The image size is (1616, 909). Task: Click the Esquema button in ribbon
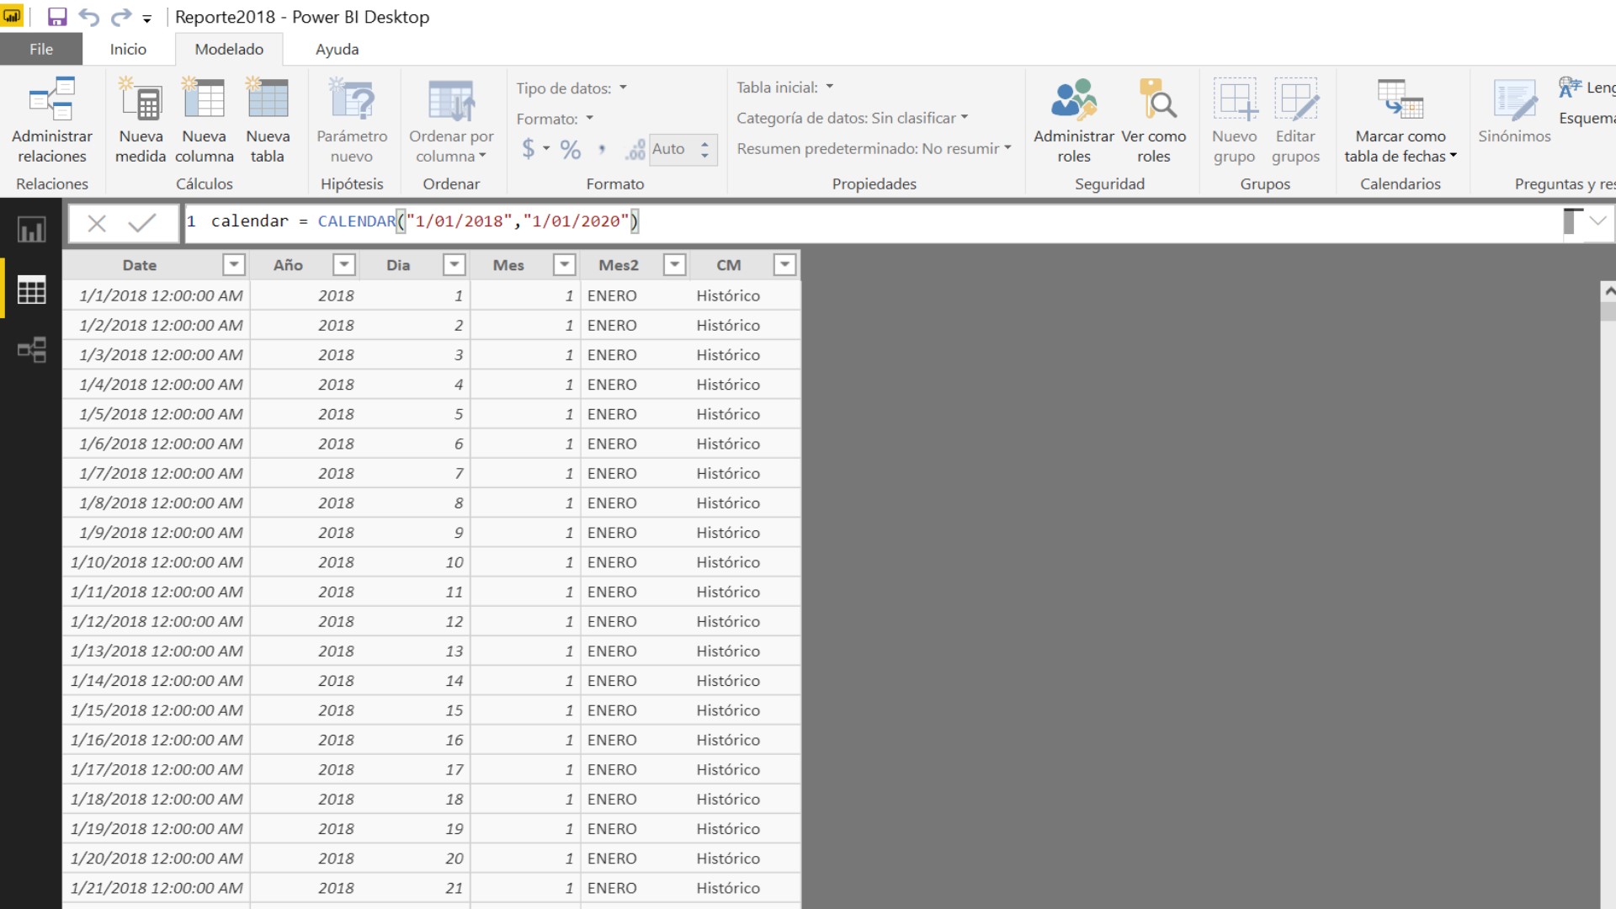(x=1587, y=118)
